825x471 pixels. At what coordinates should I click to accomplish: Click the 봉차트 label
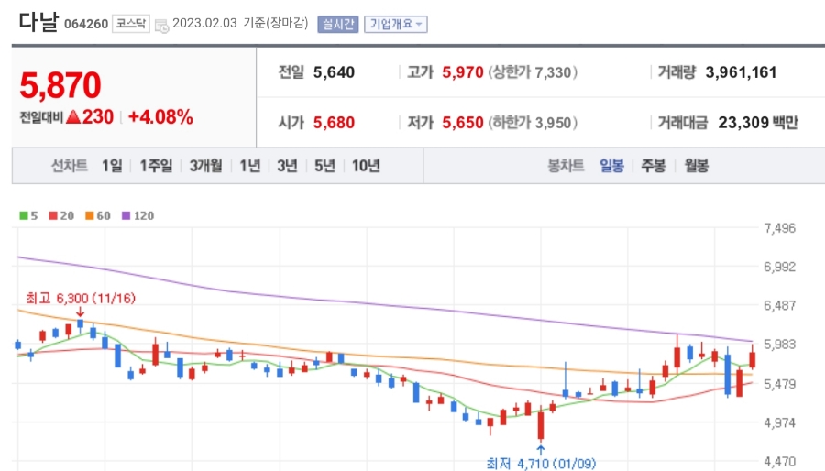566,166
